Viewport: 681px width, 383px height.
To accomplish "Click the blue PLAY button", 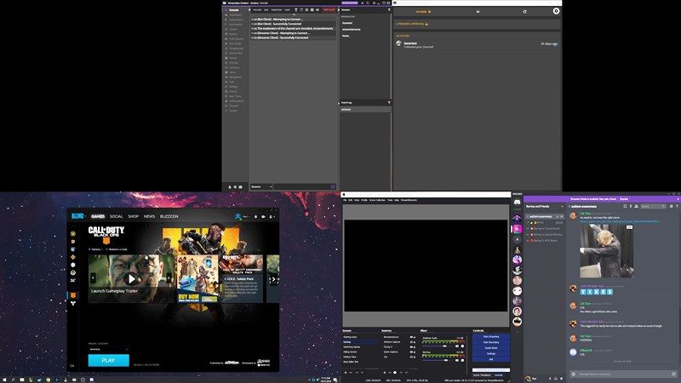I will click(109, 360).
